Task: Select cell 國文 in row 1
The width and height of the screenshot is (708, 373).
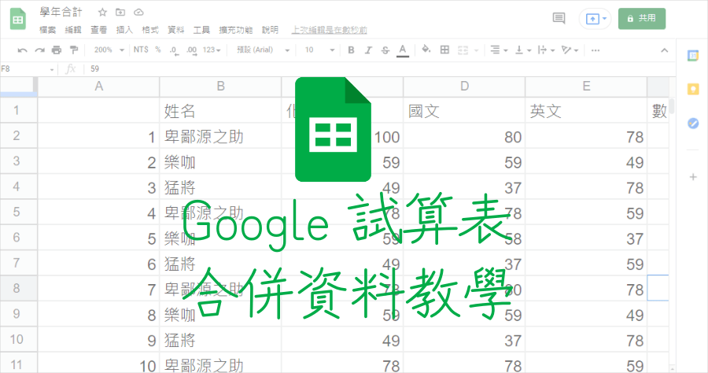Action: 464,110
